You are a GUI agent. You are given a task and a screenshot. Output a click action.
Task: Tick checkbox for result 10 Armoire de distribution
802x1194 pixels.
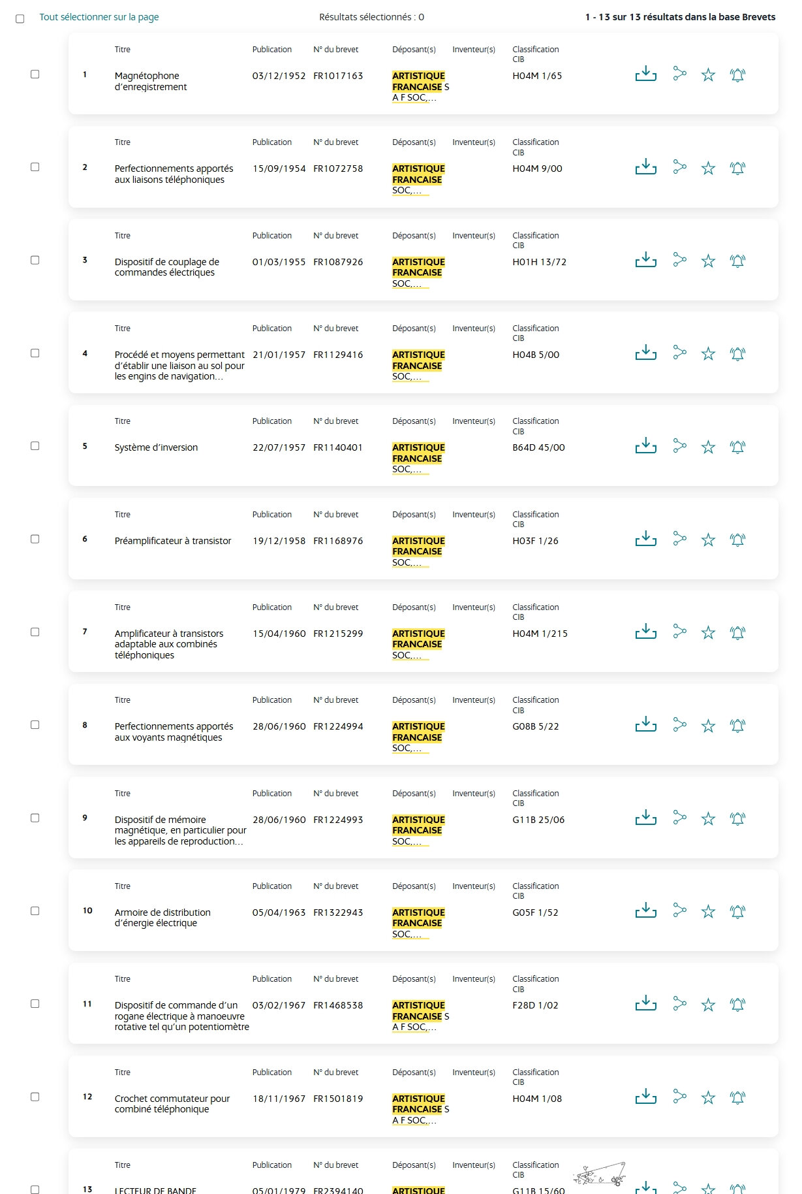pyautogui.click(x=35, y=911)
